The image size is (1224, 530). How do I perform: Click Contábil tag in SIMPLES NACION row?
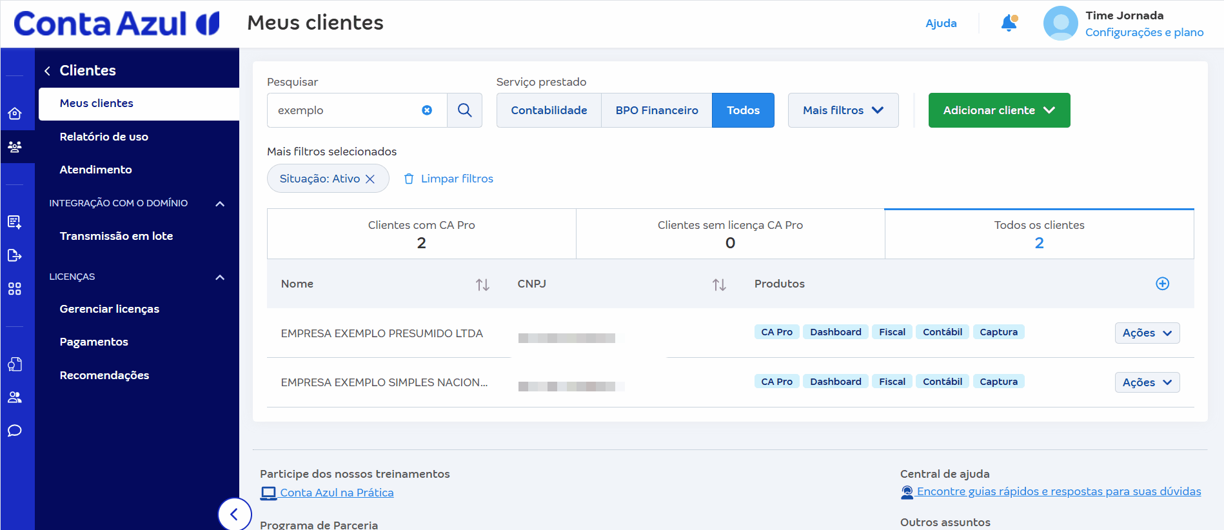(942, 382)
